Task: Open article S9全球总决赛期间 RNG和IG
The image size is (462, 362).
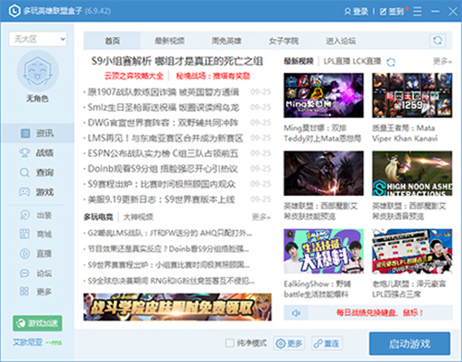Action: pyautogui.click(x=171, y=281)
